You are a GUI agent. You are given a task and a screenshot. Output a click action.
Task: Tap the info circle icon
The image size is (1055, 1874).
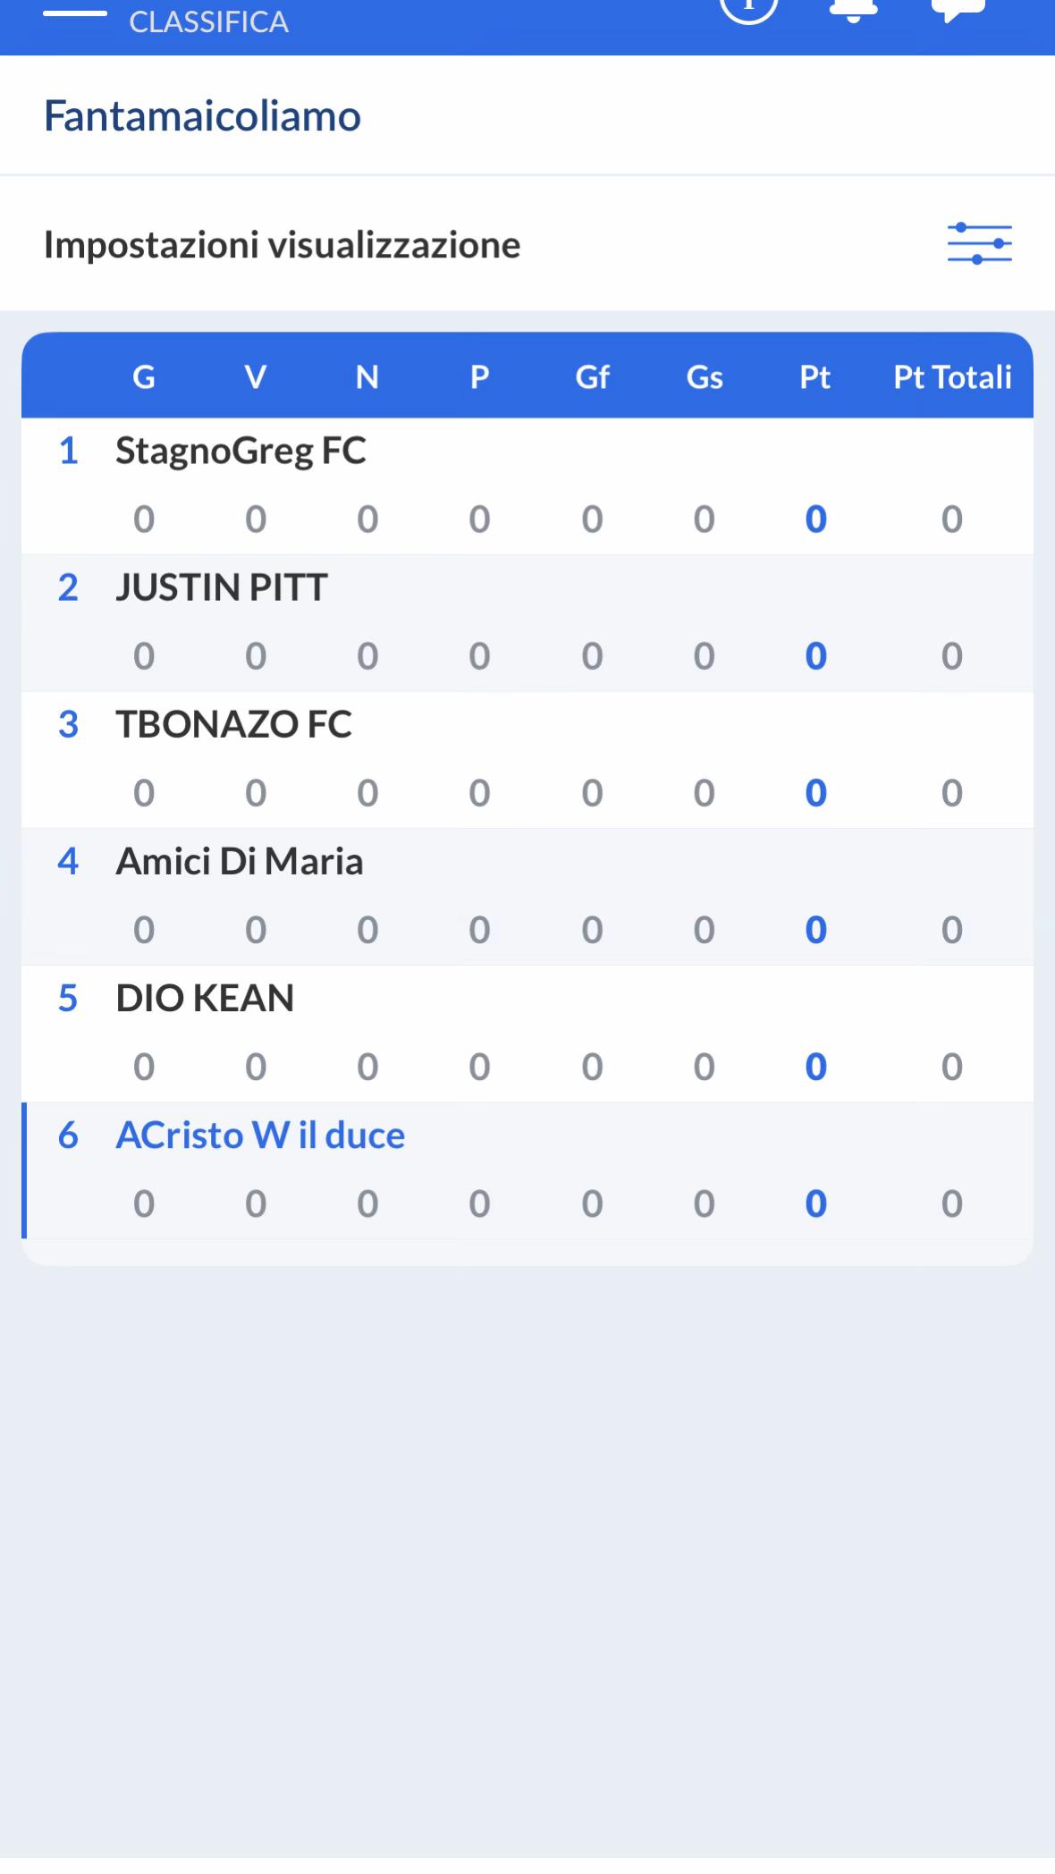coord(749,9)
